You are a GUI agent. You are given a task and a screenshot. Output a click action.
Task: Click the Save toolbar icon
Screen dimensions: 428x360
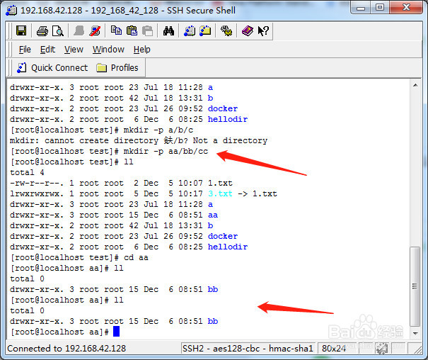[x=21, y=30]
